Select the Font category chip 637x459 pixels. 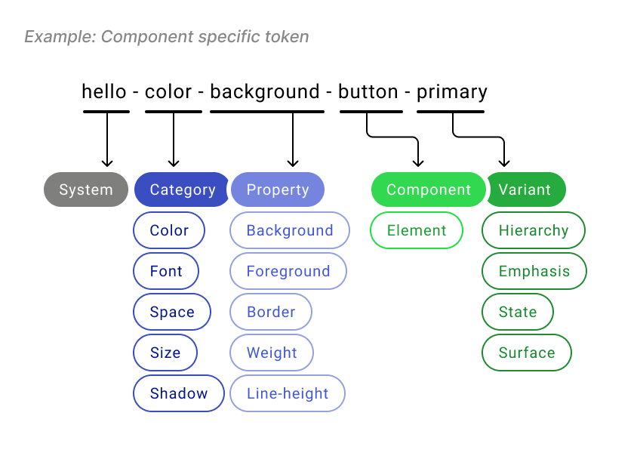[x=166, y=271]
